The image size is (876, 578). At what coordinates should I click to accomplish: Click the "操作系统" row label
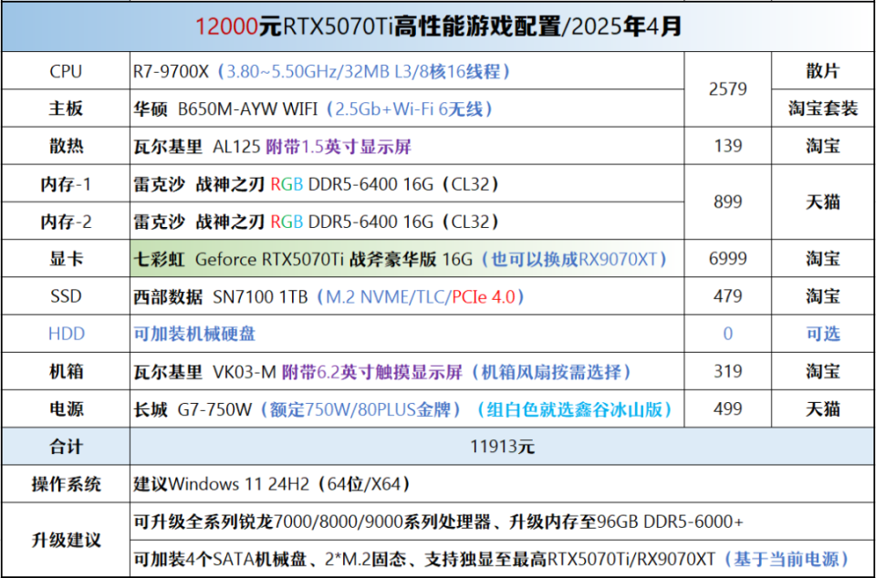66,484
